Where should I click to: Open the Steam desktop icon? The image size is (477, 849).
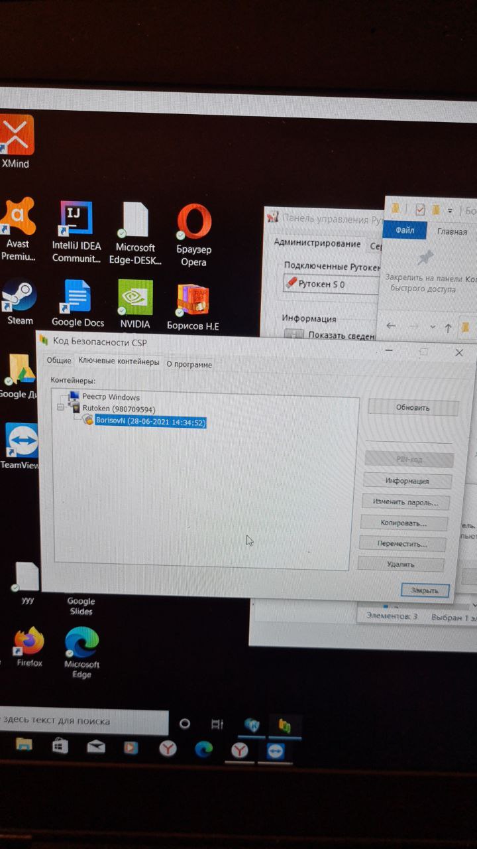(20, 302)
